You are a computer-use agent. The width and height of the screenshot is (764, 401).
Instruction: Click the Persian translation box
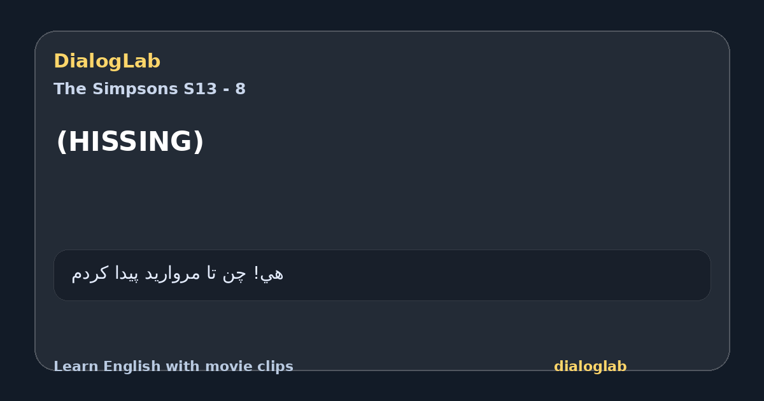(382, 275)
